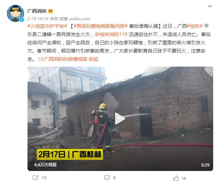The height and width of the screenshot is (184, 219).
Task: Like the post with thumbs-up icon
Action: pyautogui.click(x=176, y=178)
